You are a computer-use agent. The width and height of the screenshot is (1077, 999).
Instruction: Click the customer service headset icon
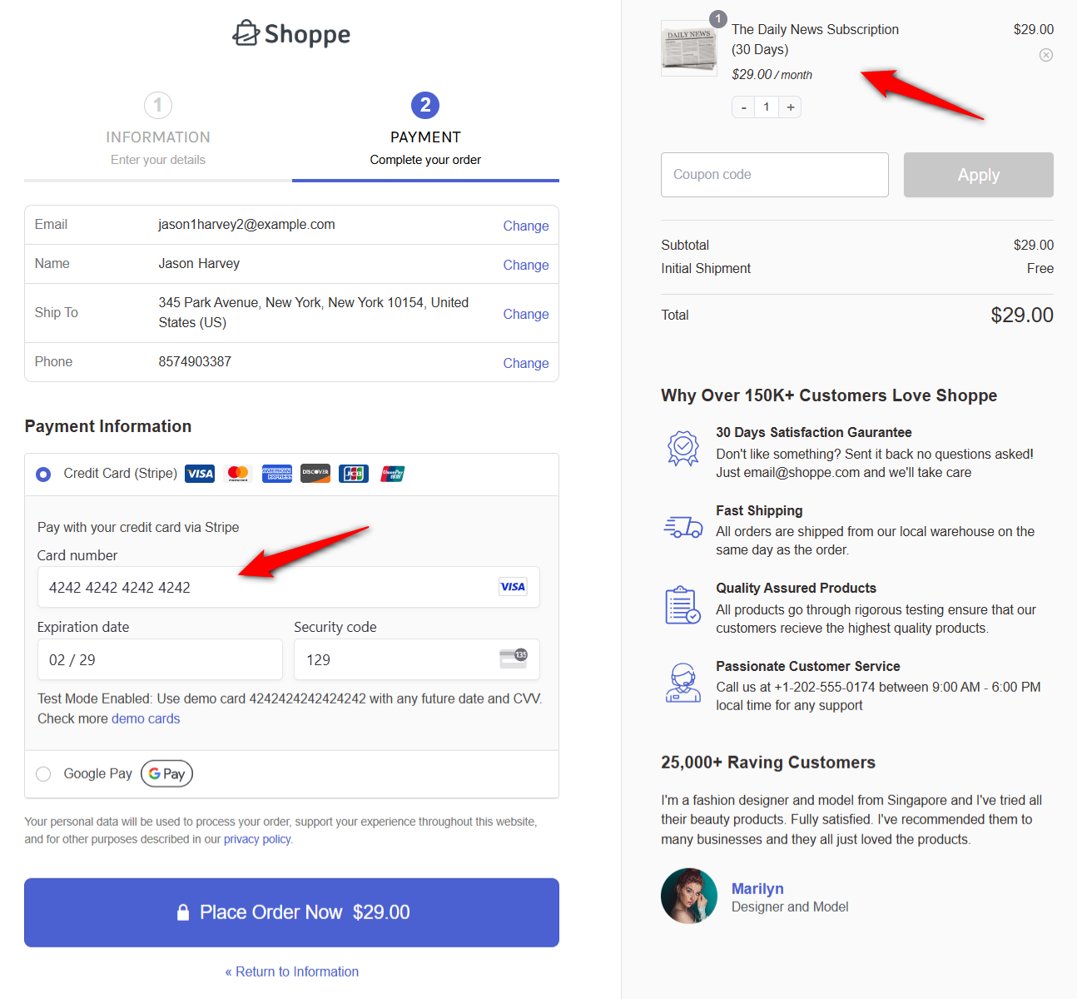(683, 683)
